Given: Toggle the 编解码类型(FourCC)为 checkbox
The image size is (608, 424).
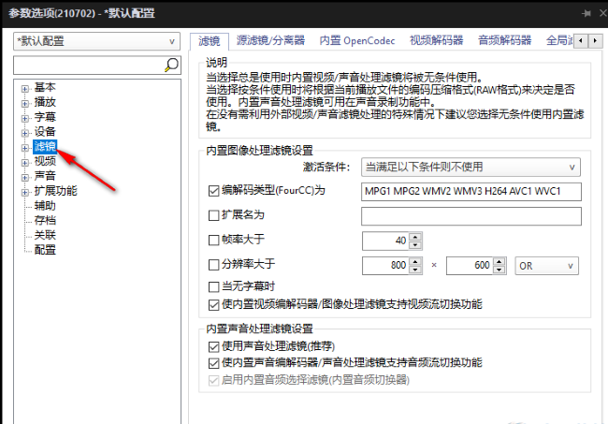Looking at the screenshot, I should pos(213,192).
